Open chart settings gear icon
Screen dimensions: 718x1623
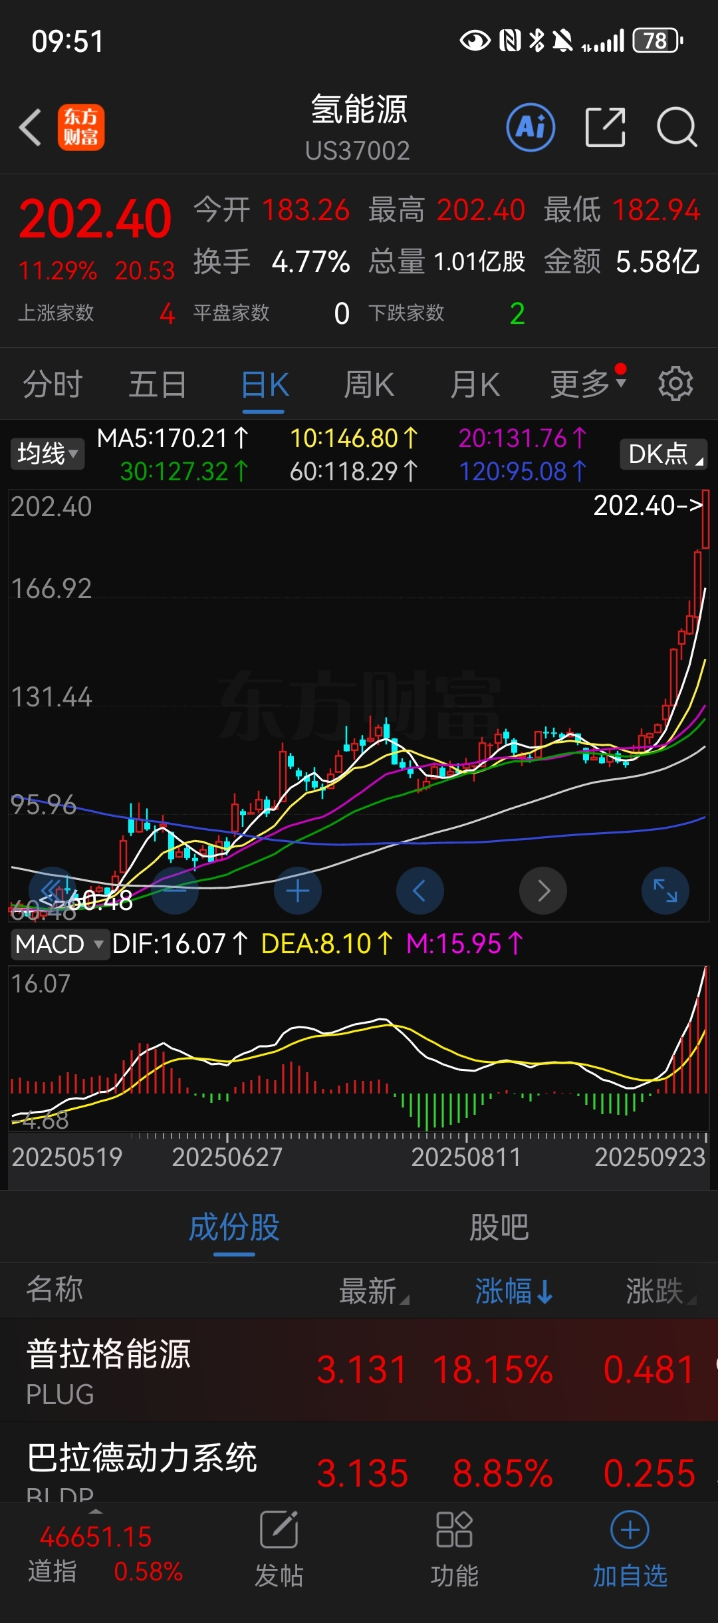click(675, 384)
